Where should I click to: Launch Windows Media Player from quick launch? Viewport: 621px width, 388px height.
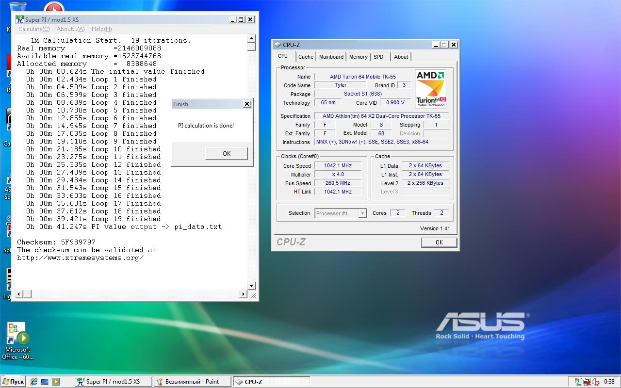point(56,382)
